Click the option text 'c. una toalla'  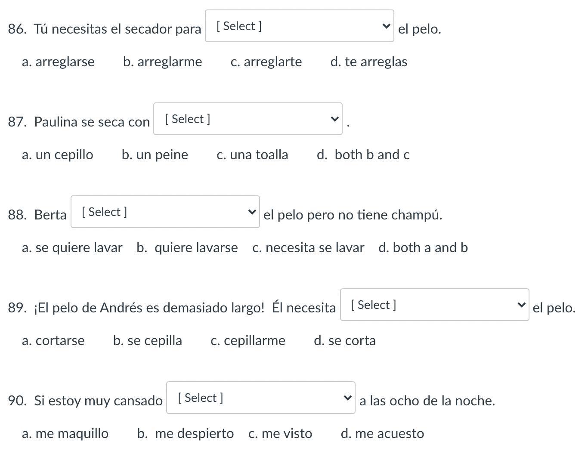click(252, 155)
